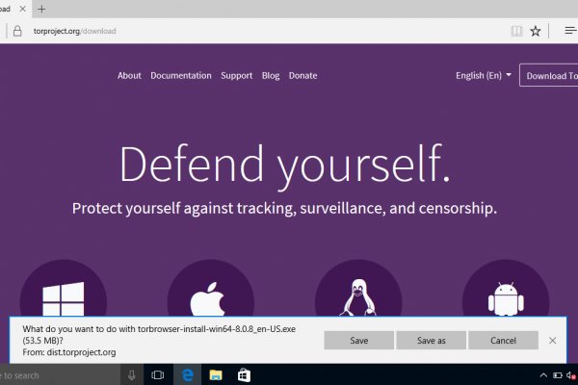Open reading view book icon

(517, 31)
